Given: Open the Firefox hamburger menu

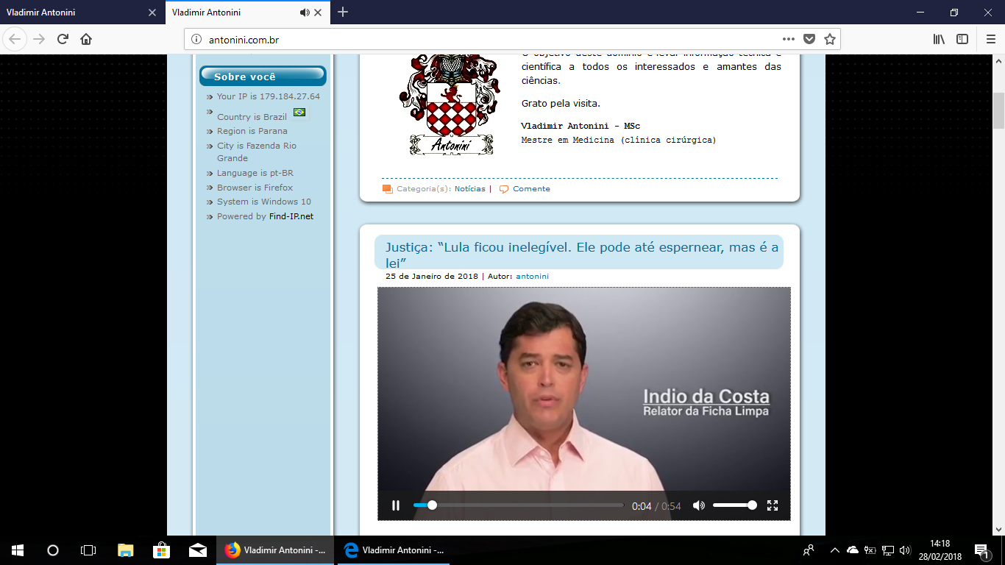Looking at the screenshot, I should pyautogui.click(x=990, y=39).
